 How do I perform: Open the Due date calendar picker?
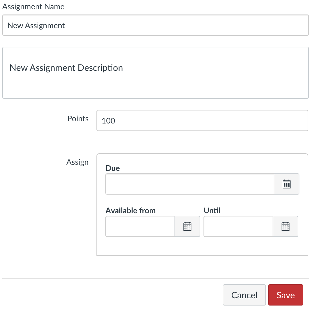(x=287, y=184)
